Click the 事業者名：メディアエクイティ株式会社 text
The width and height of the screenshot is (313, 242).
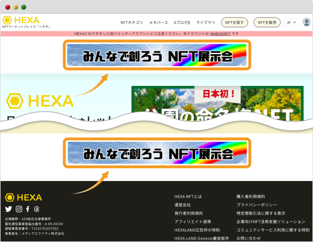(35, 233)
